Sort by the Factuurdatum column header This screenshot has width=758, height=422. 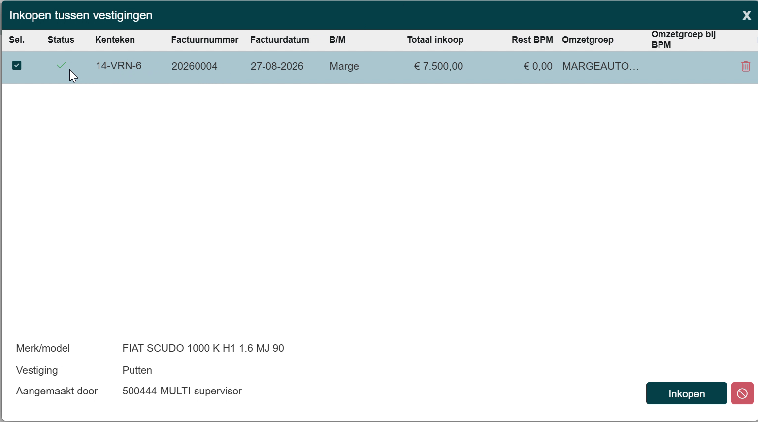click(280, 40)
